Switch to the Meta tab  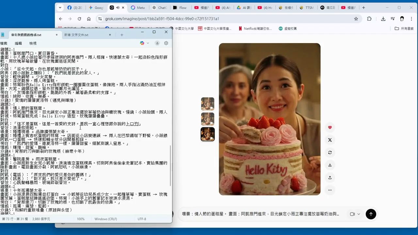(x=138, y=8)
